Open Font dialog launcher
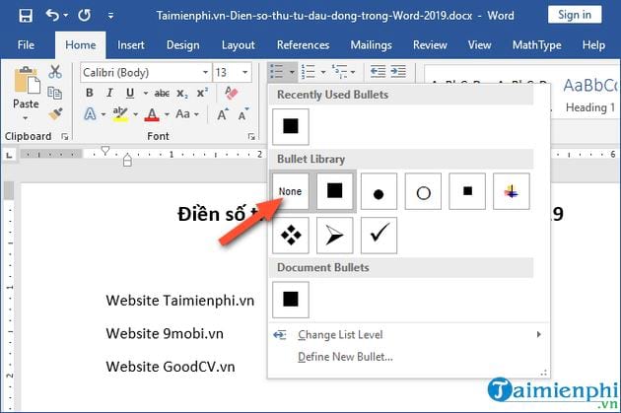The image size is (621, 413). 251,137
